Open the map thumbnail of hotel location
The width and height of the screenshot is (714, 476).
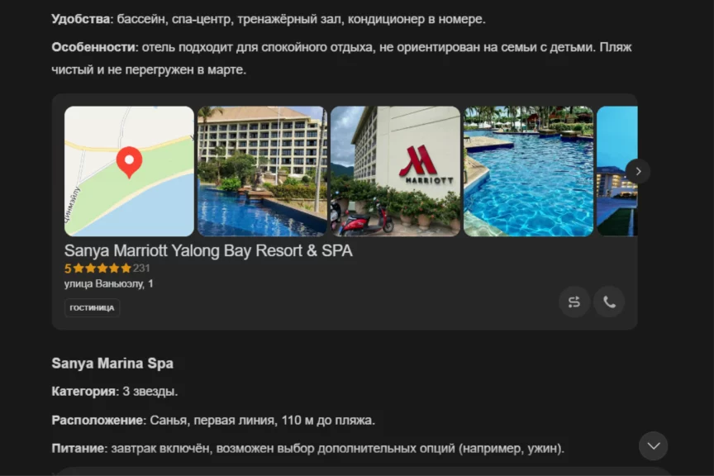click(x=129, y=171)
